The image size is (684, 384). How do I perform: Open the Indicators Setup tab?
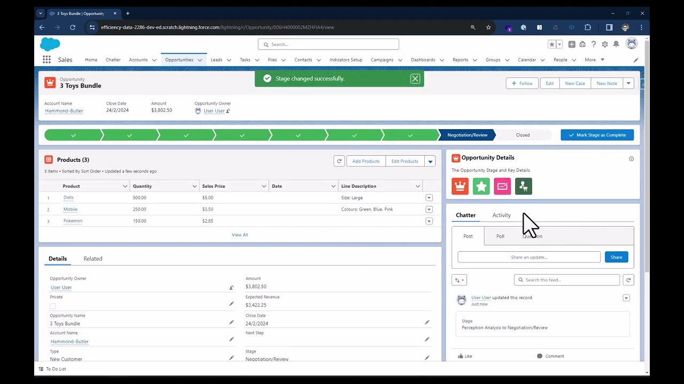coord(346,60)
